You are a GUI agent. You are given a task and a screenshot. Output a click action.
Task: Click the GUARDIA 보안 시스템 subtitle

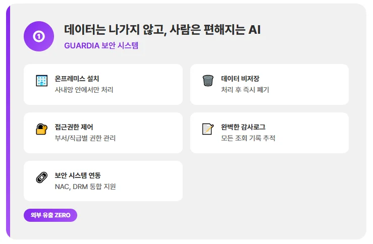click(101, 45)
